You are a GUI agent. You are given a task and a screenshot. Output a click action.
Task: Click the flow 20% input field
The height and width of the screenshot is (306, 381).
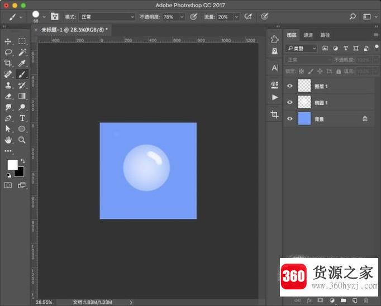click(225, 17)
